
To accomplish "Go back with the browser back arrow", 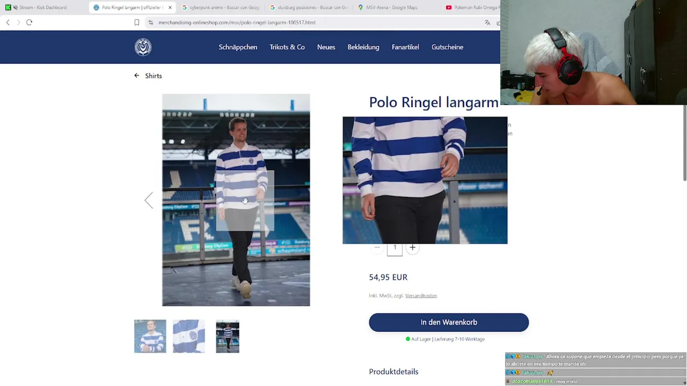I will pyautogui.click(x=8, y=23).
